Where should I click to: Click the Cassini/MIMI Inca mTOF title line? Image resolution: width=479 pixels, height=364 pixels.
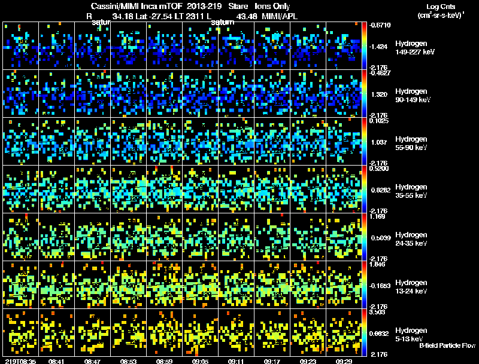[190, 6]
